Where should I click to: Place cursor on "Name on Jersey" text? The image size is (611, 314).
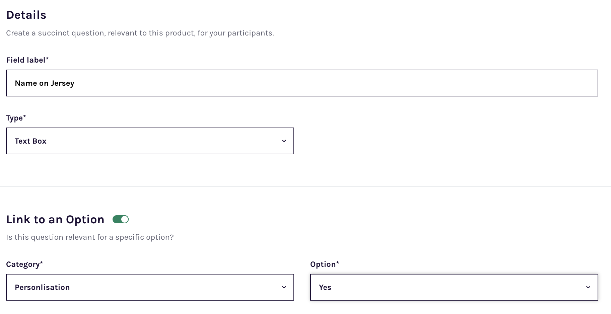45,83
